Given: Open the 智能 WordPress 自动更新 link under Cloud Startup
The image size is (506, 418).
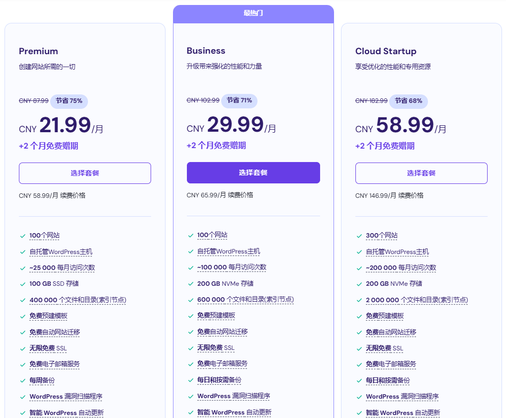Looking at the screenshot, I should pyautogui.click(x=403, y=413).
